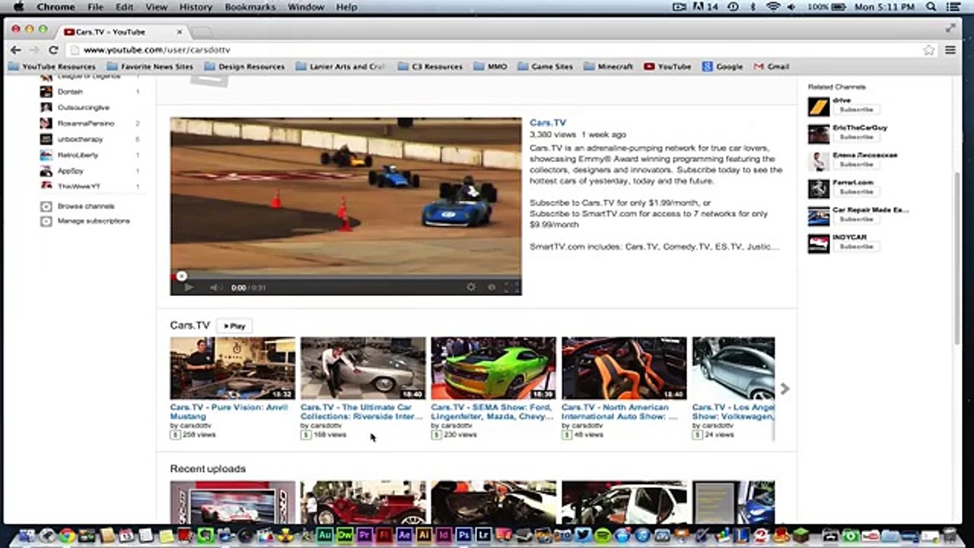Launch Adobe Audition from the dock
Viewport: 974px width, 548px height.
(x=325, y=535)
